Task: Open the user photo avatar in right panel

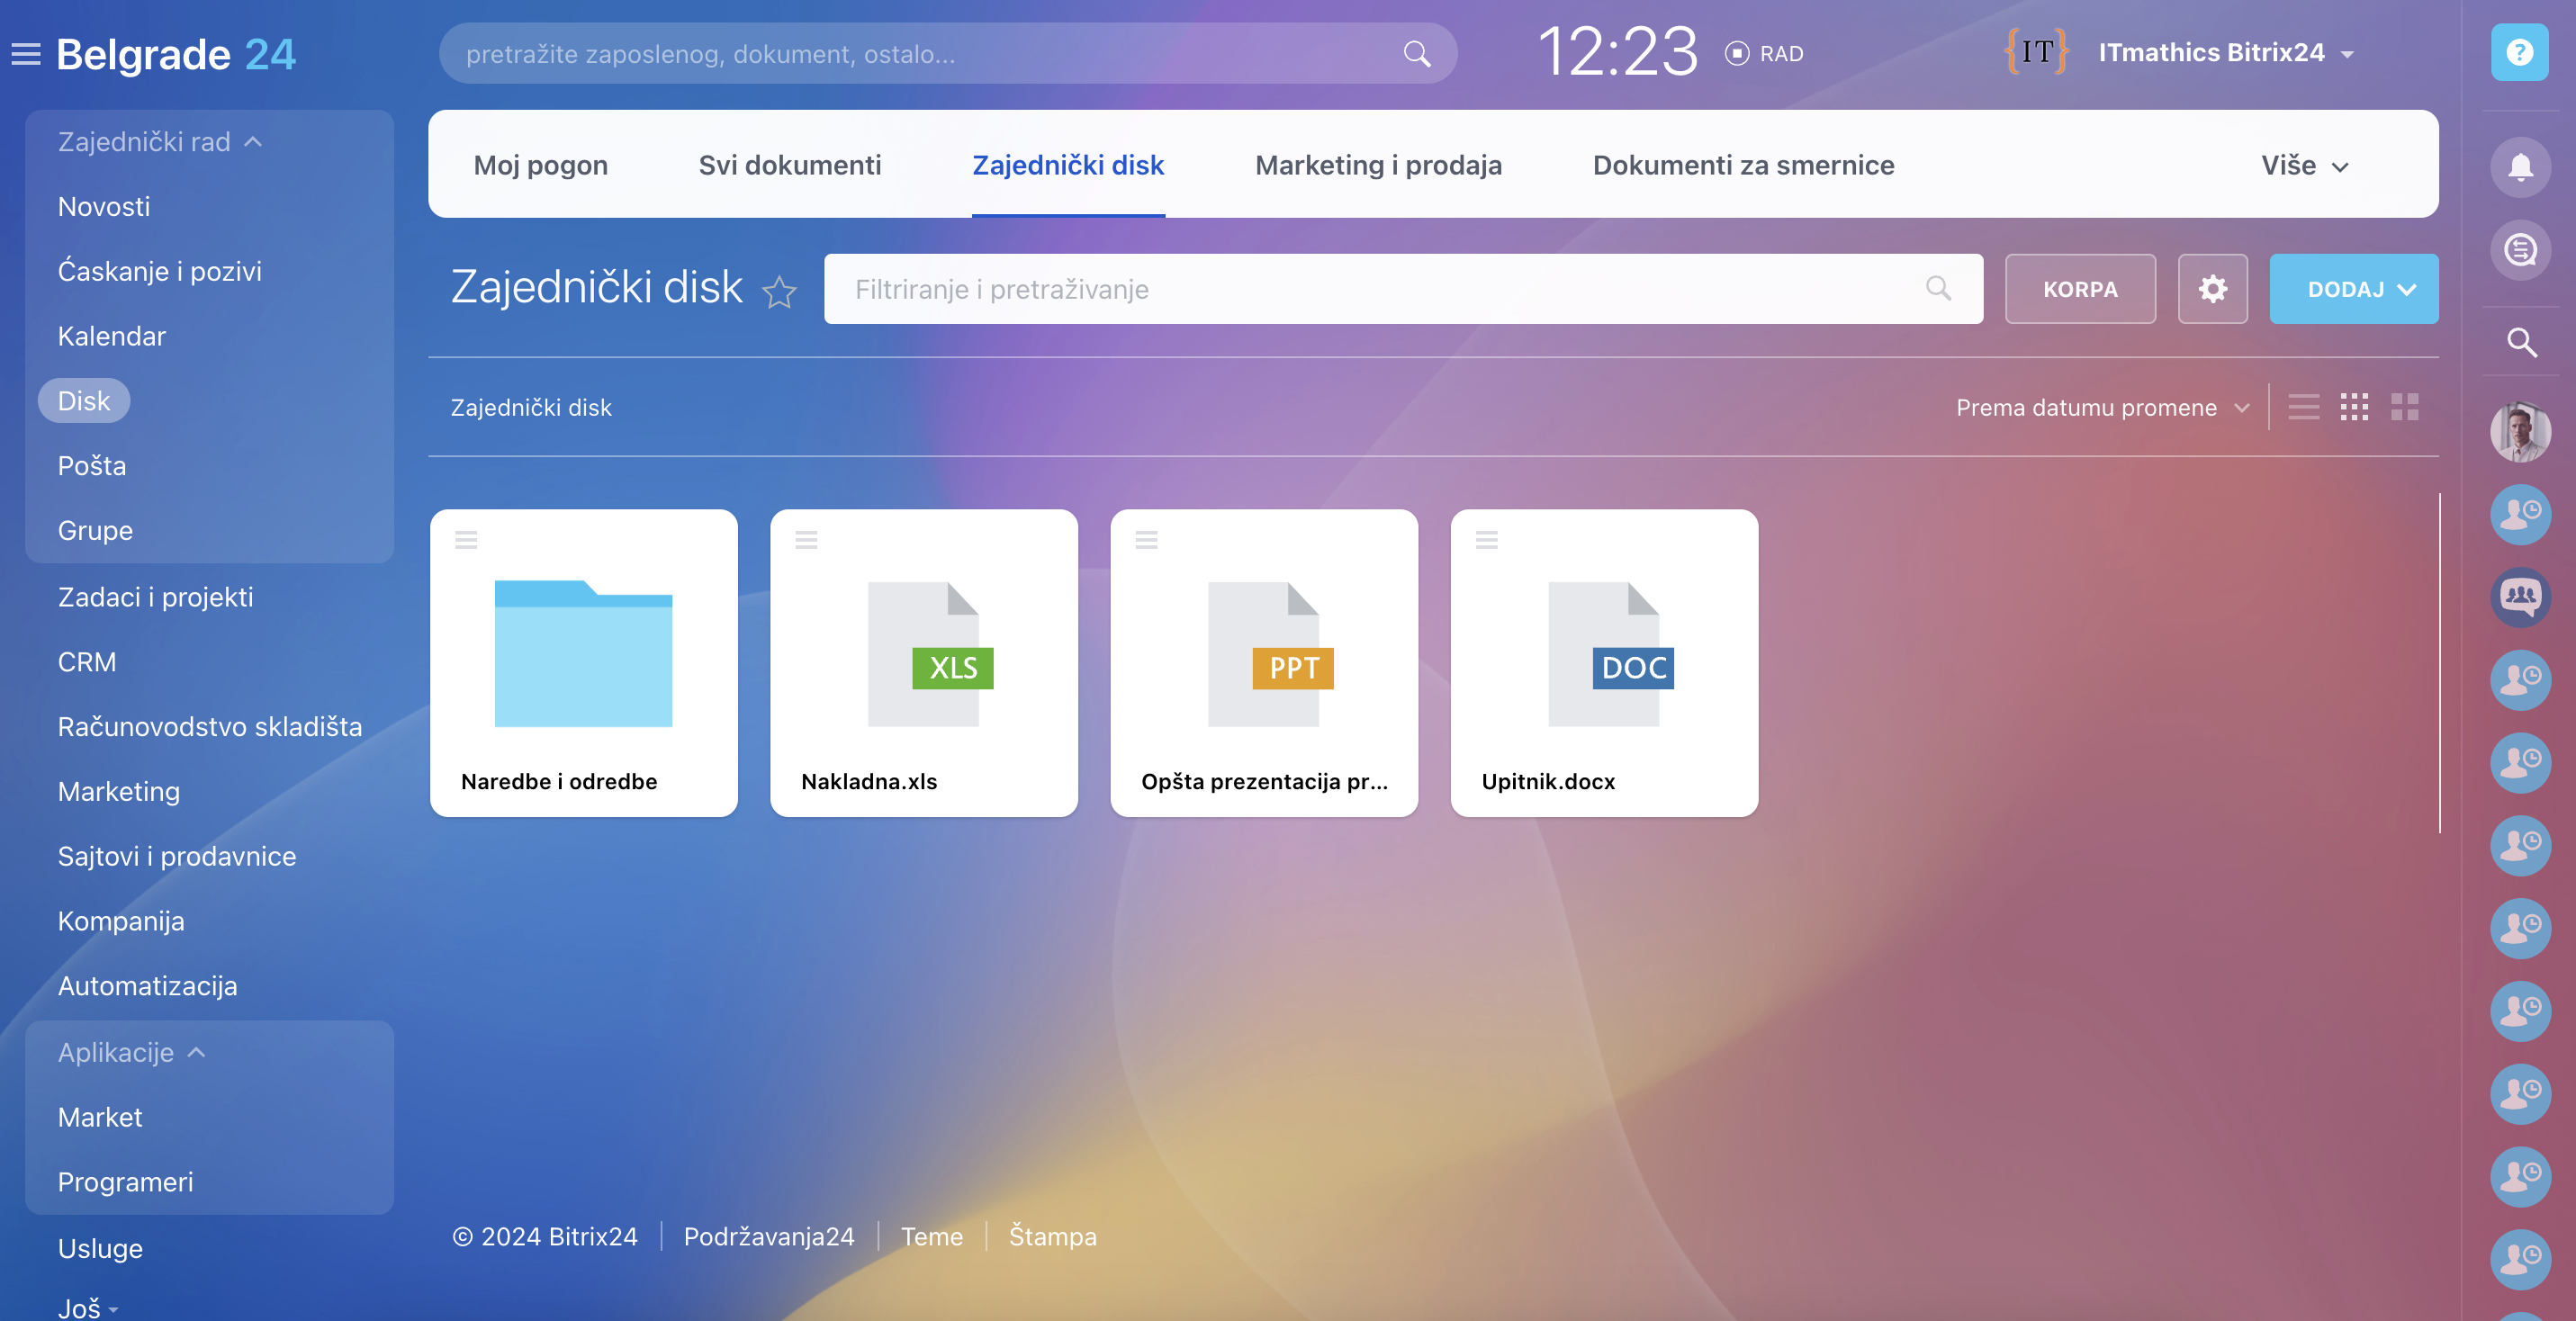Action: [x=2520, y=432]
